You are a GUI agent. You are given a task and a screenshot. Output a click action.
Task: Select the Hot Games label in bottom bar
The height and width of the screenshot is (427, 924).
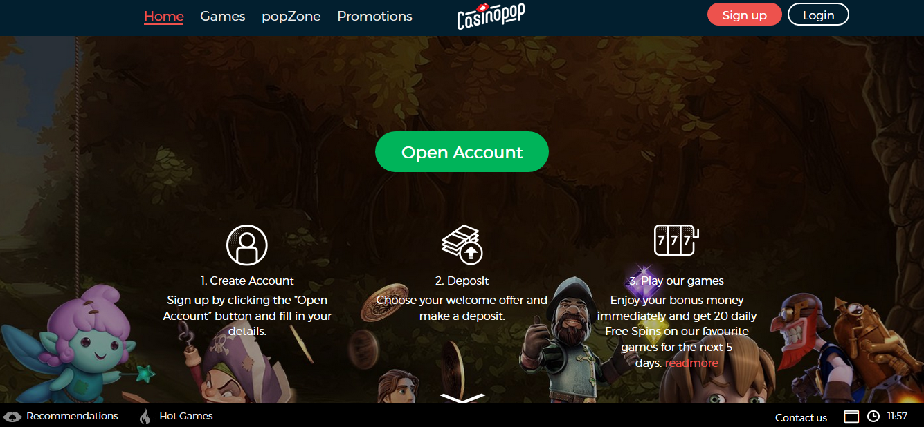point(186,416)
